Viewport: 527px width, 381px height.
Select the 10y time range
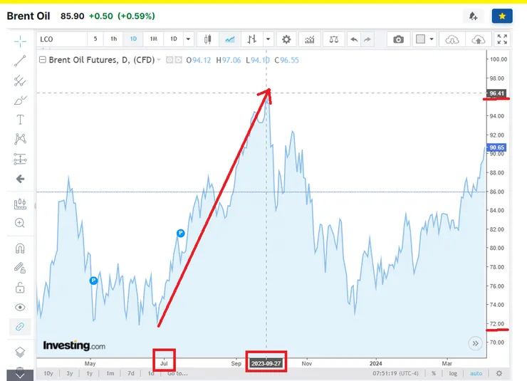pos(48,373)
